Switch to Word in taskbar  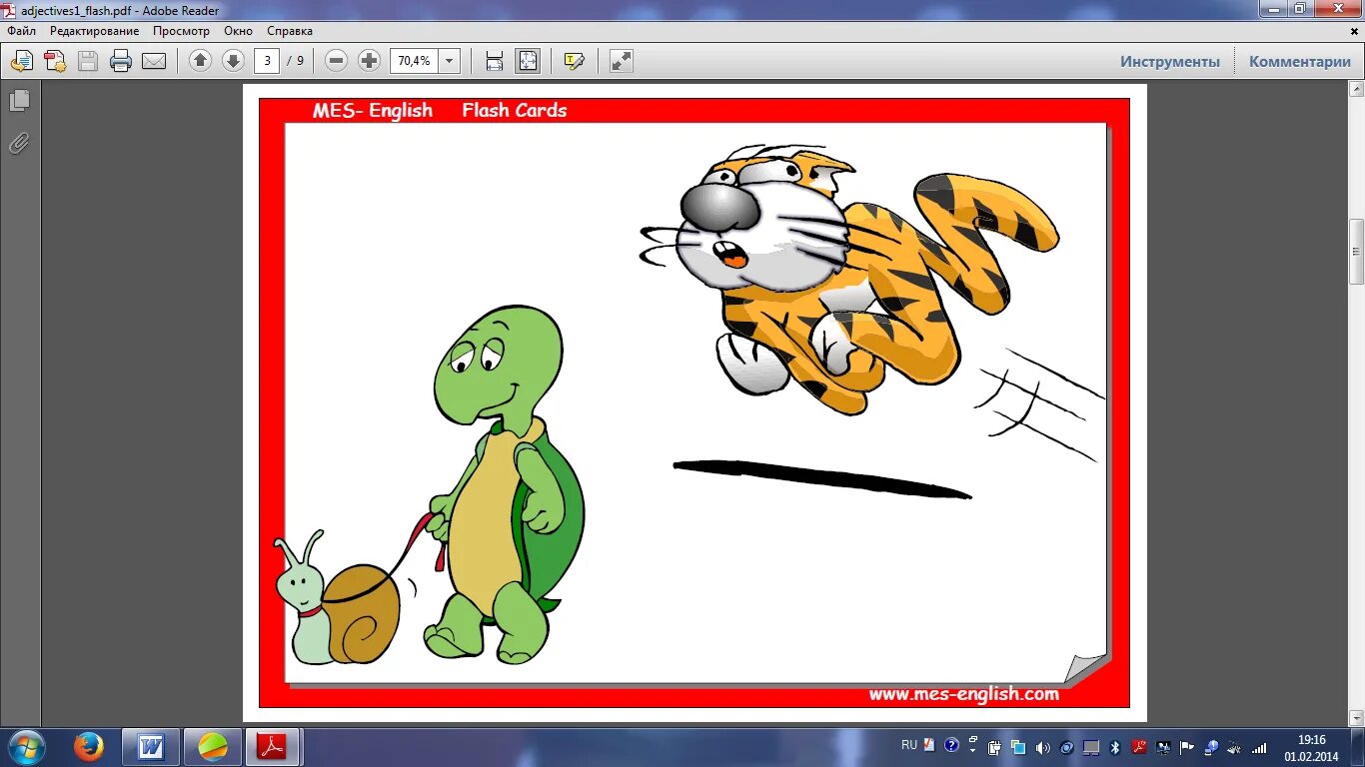151,747
